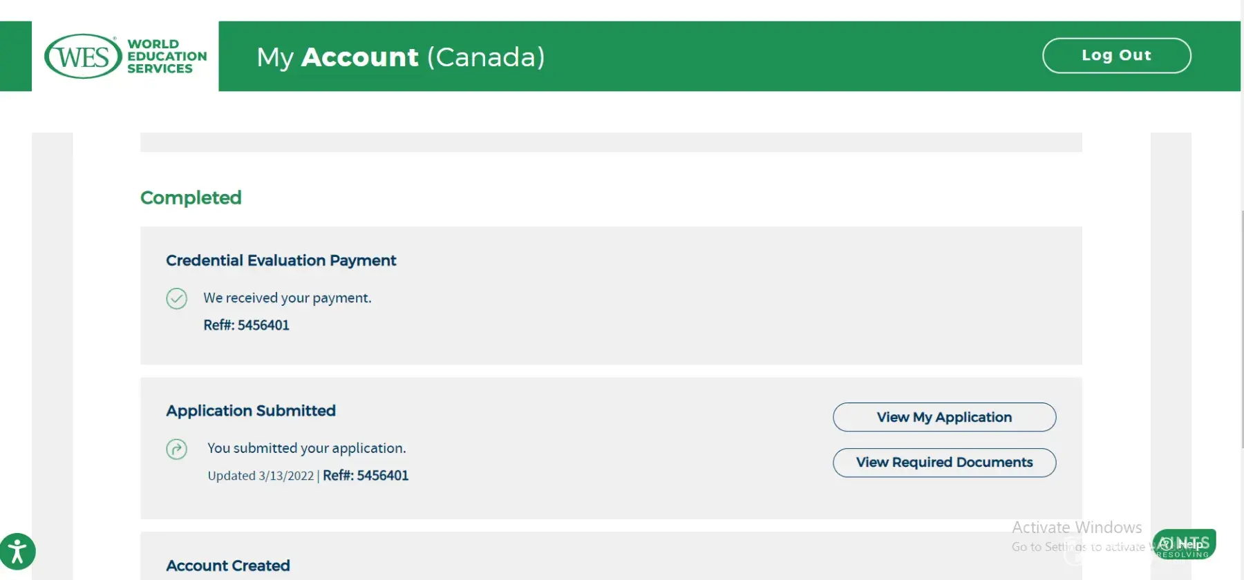Click the Completed section heading

pos(191,197)
